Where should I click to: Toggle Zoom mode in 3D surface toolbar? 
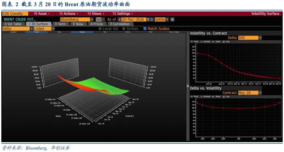[x=128, y=32]
